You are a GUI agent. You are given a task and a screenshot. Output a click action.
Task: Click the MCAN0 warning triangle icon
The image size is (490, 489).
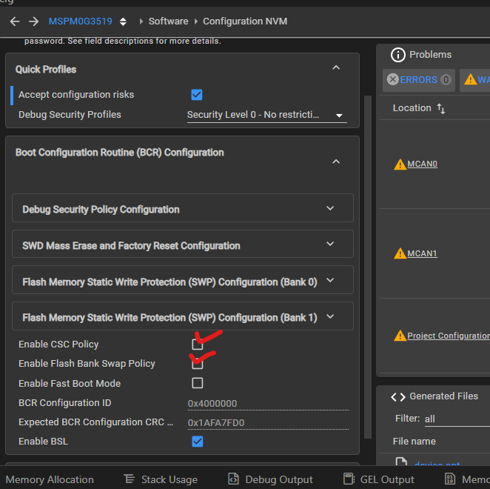tap(400, 164)
